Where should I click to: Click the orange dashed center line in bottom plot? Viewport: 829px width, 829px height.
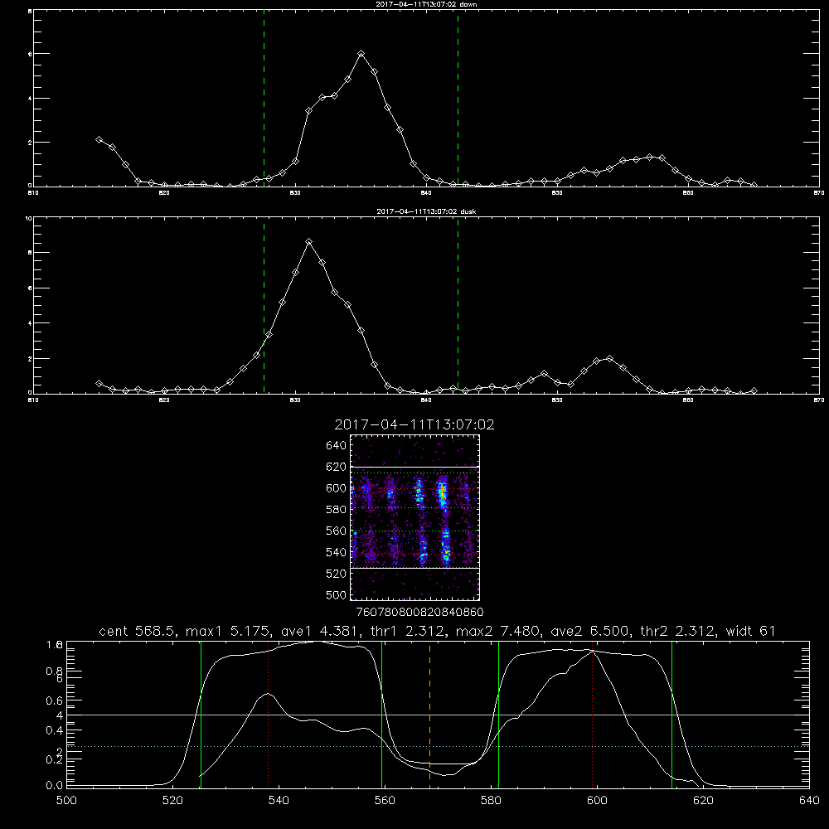[x=429, y=715]
